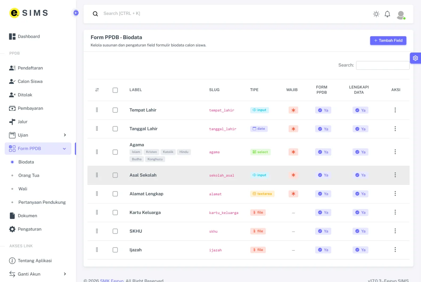
Task: Click the drag handle of Tempat Lahir row
Action: (97, 110)
